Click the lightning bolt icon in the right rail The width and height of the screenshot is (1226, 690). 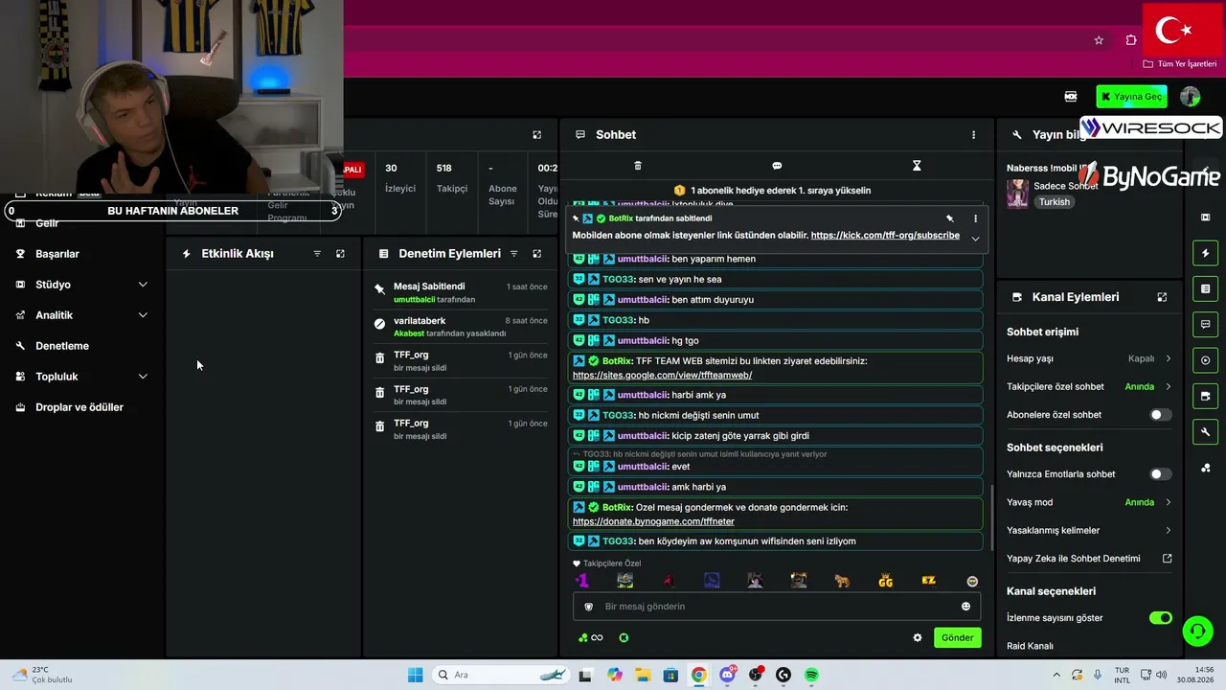coord(1206,253)
